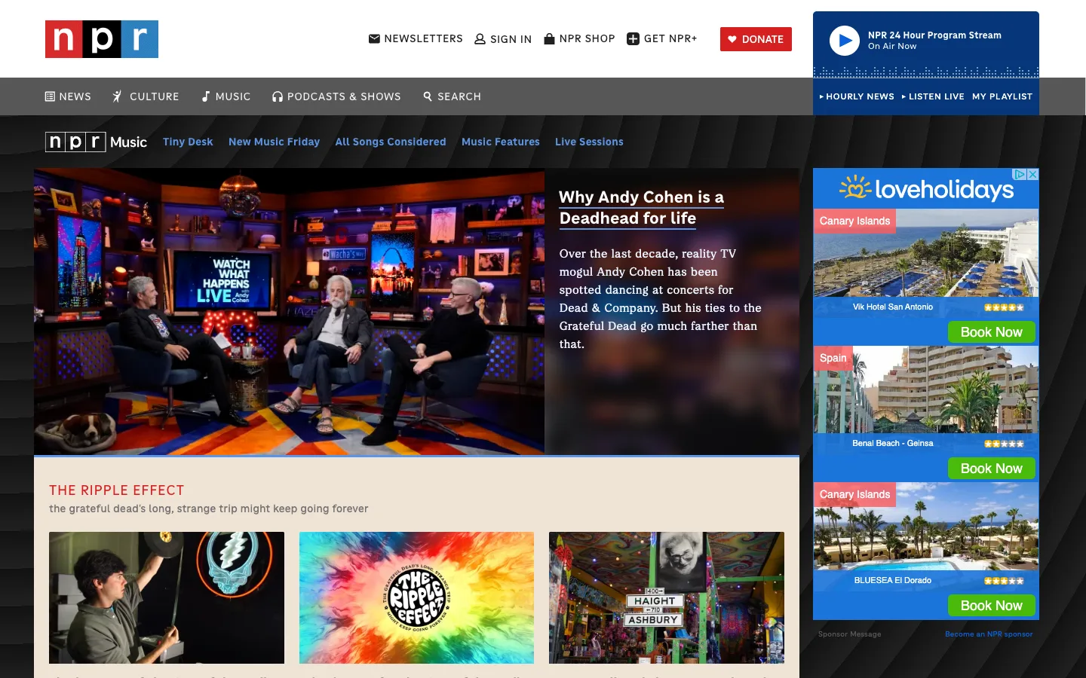The width and height of the screenshot is (1086, 678).
Task: Open the tie-dye Ripple Effect thumbnail
Action: (416, 597)
